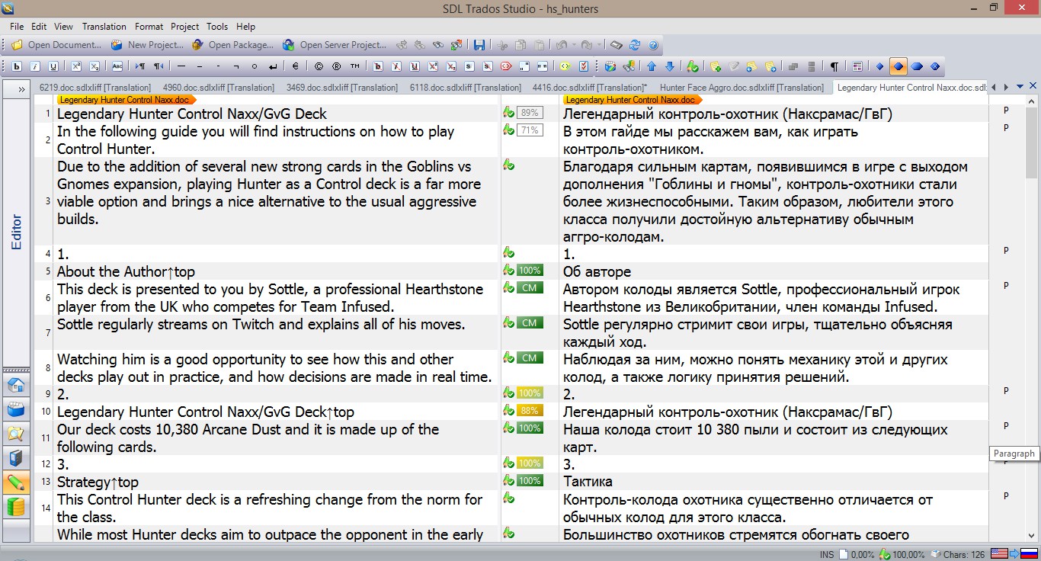Insert the degree circle symbol

pos(255,66)
